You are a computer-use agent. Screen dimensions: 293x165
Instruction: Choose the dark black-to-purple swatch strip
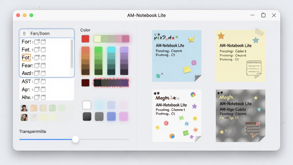coord(111,83)
